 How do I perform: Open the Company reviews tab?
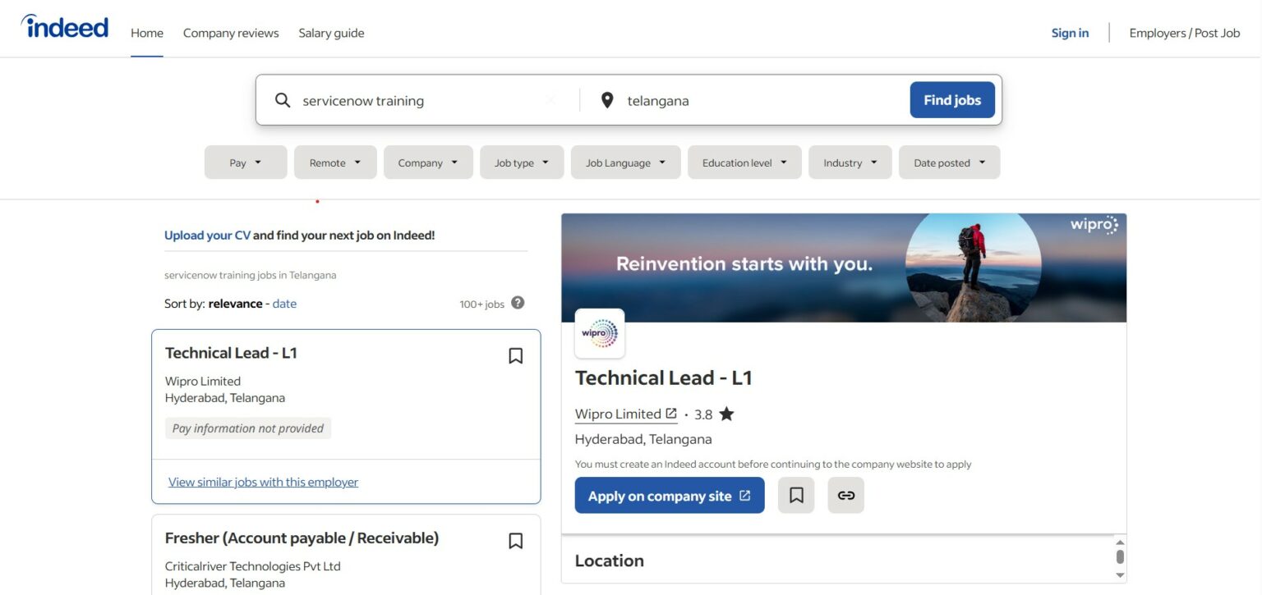(x=231, y=33)
